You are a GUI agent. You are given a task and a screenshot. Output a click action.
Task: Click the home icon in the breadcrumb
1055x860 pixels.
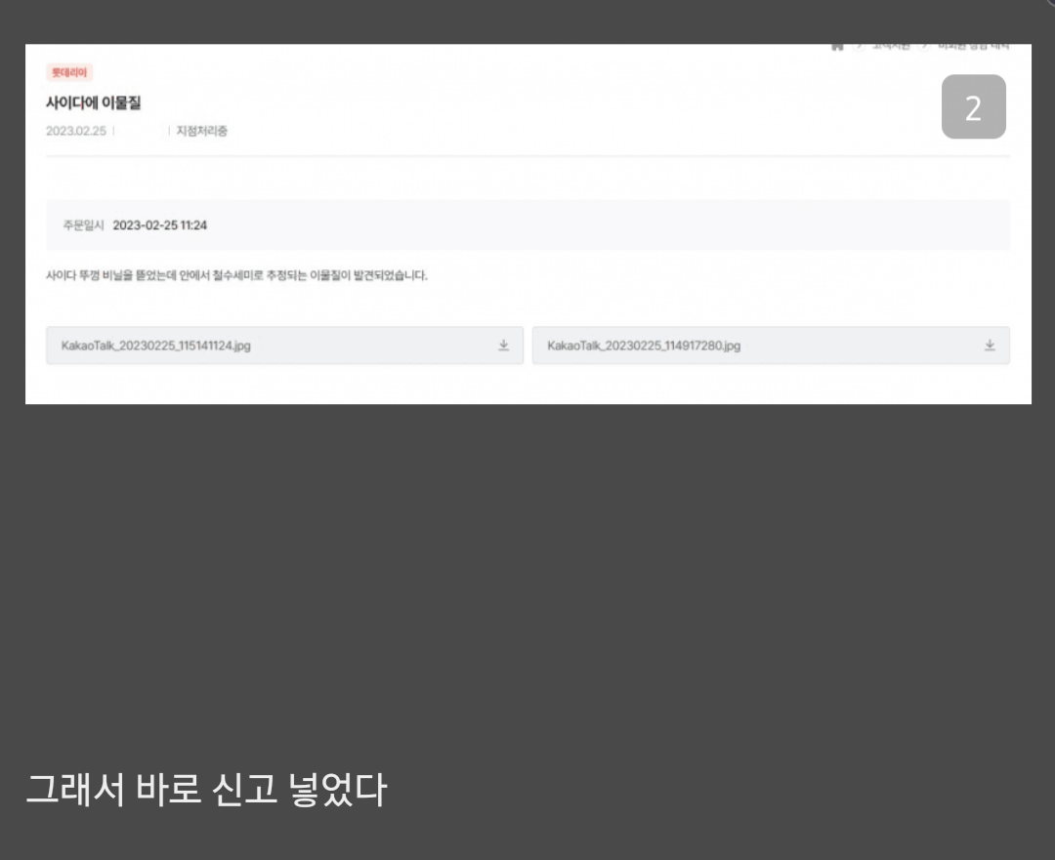coord(837,47)
